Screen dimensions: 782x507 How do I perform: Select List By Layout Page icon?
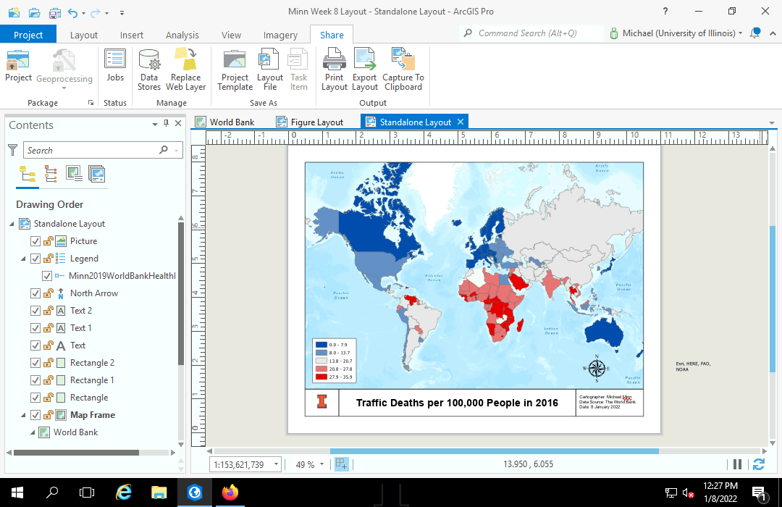coord(97,174)
